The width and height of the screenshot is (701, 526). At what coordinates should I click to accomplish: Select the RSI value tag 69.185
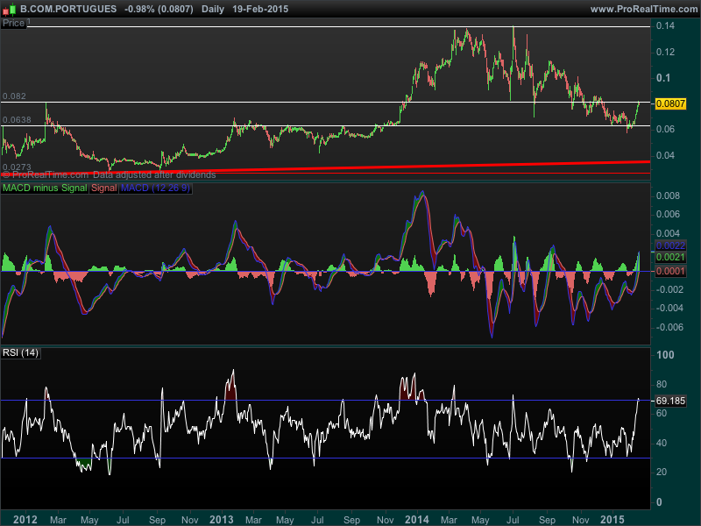[670, 400]
